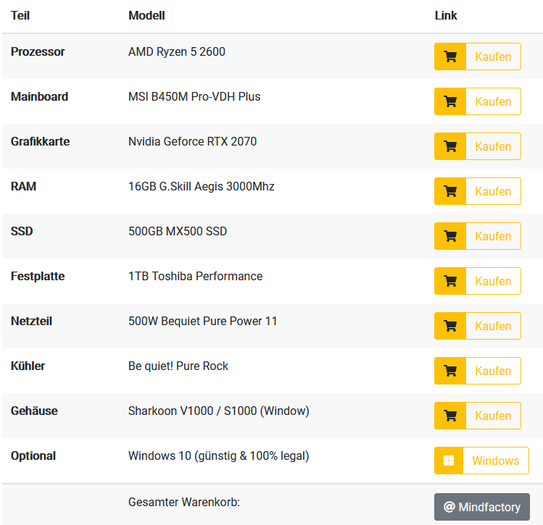Image resolution: width=543 pixels, height=525 pixels.
Task: Click the Windows logo icon in Optional row
Action: 449,461
